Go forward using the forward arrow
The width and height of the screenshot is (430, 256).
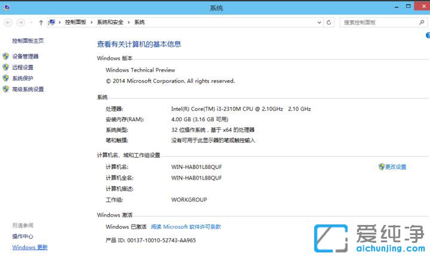coord(20,23)
